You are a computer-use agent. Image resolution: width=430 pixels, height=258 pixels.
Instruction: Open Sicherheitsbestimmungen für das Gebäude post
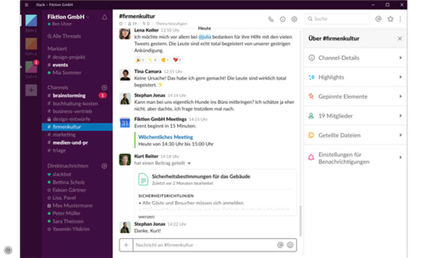click(x=201, y=176)
